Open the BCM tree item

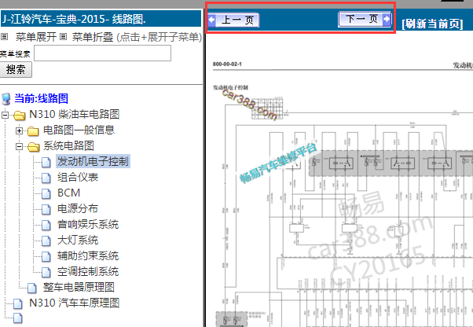69,193
